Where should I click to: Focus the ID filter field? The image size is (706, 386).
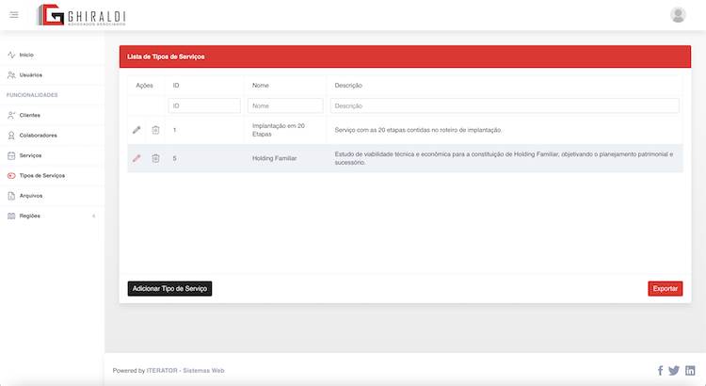tap(204, 105)
